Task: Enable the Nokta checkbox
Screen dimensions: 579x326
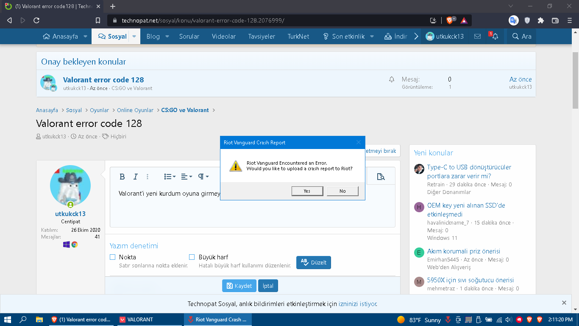Action: [x=113, y=257]
